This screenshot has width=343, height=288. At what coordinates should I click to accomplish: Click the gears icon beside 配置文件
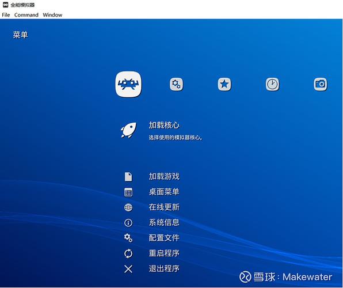point(128,238)
